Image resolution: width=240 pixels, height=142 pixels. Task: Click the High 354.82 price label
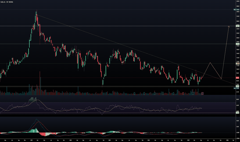(236, 10)
